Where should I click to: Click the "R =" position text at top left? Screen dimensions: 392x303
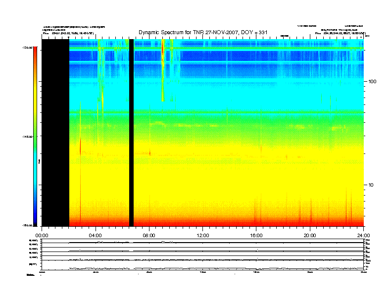(68, 33)
